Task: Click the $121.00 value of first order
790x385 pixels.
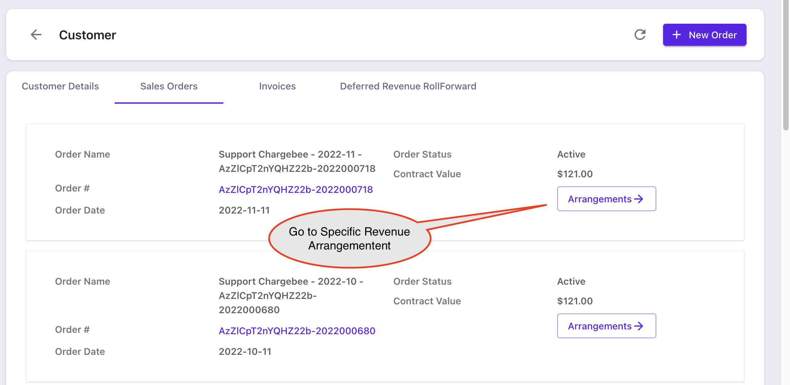Action: point(575,174)
